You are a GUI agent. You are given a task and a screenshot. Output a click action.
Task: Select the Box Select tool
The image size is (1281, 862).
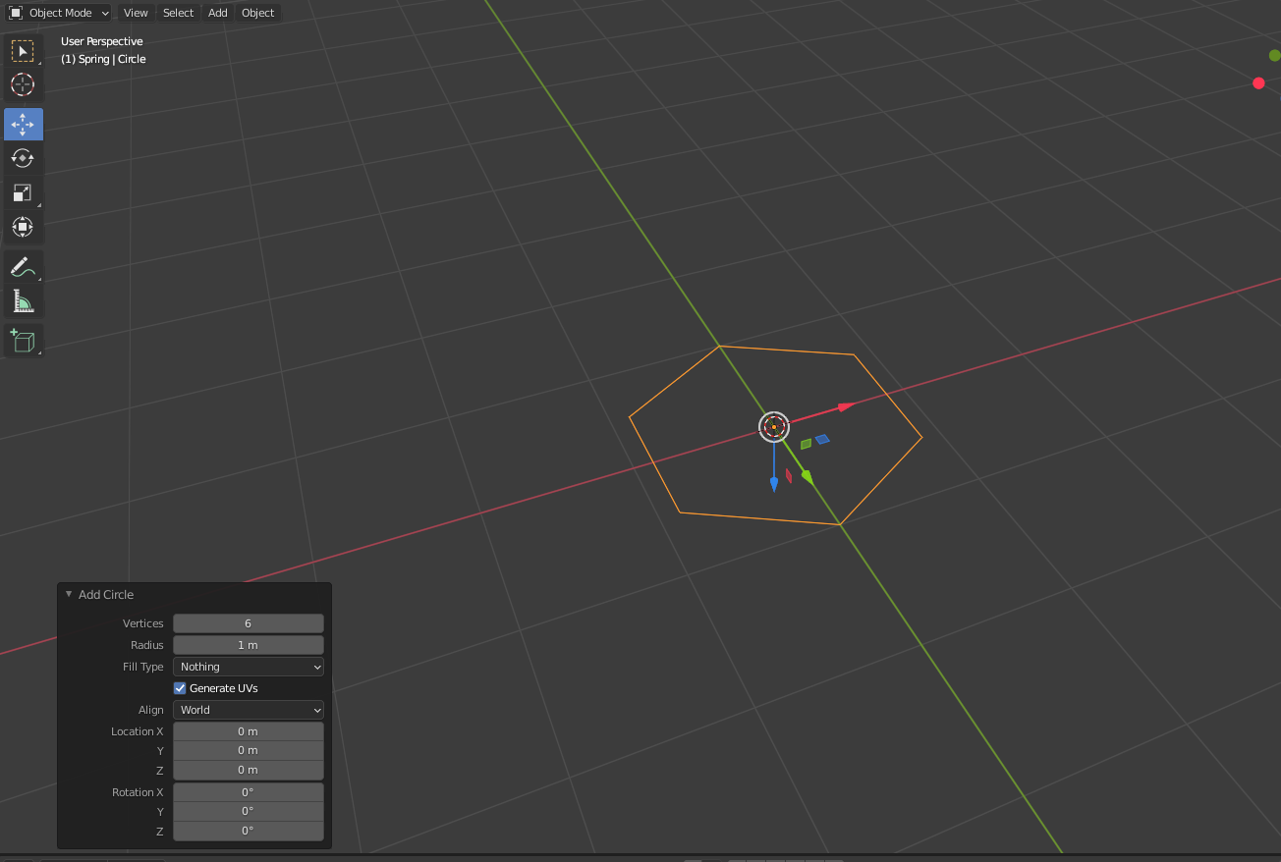(23, 51)
